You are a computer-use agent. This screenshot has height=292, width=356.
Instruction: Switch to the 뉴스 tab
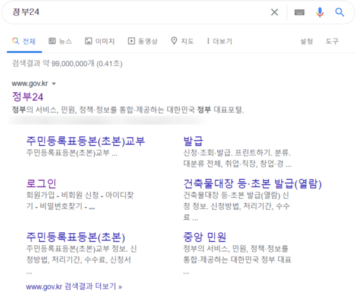click(x=60, y=41)
